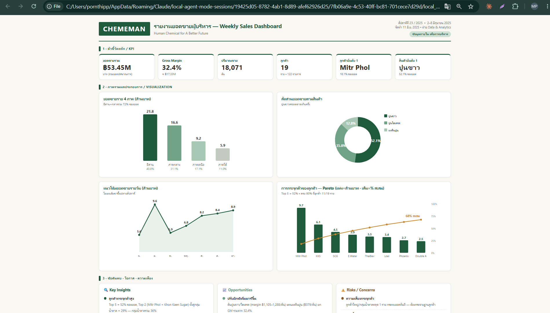Viewport: 550px width, 313px height.
Task: Click the Phoenix 2.7 Pareto bar
Action: tap(404, 247)
